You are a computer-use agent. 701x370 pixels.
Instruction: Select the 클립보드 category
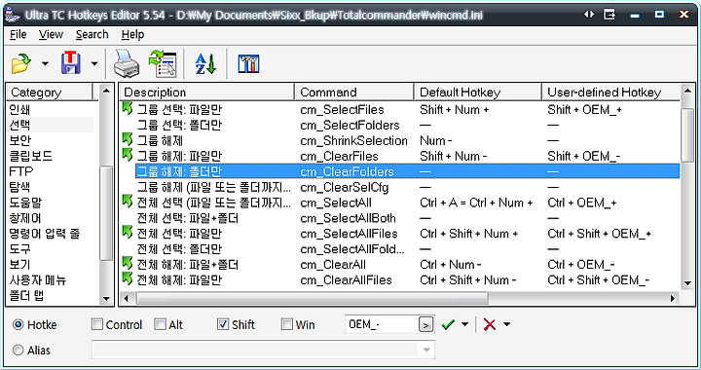point(31,156)
